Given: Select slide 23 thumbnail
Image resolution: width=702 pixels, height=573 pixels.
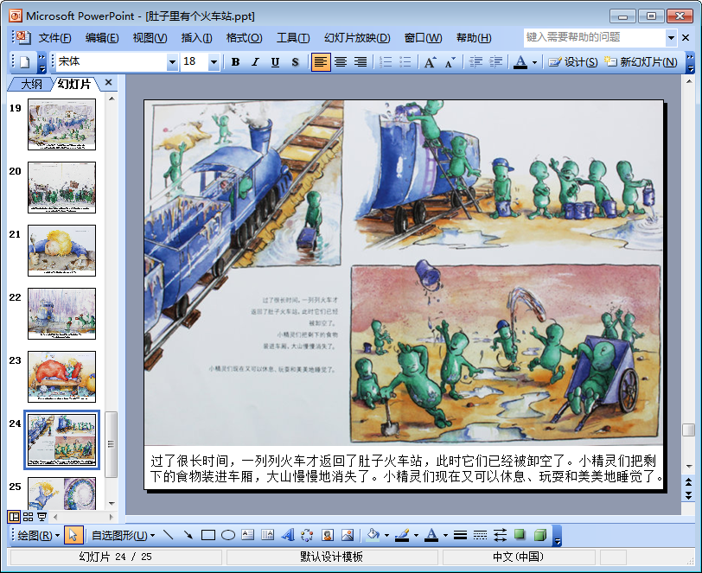Looking at the screenshot, I should pos(61,377).
